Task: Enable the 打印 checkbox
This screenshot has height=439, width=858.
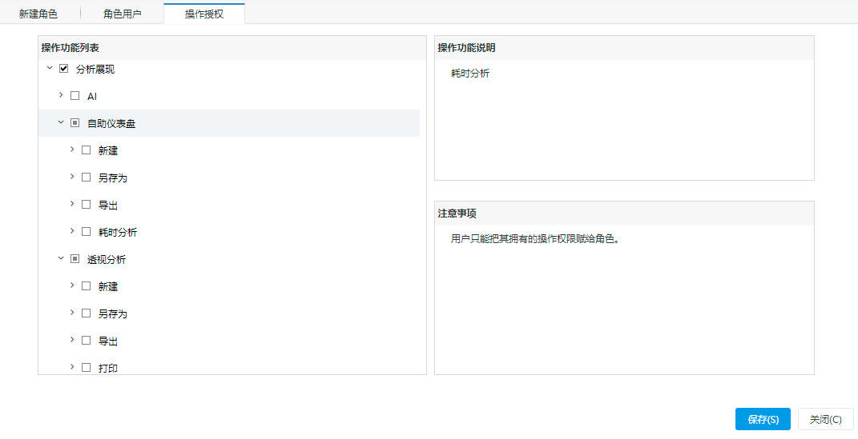Action: tap(86, 368)
